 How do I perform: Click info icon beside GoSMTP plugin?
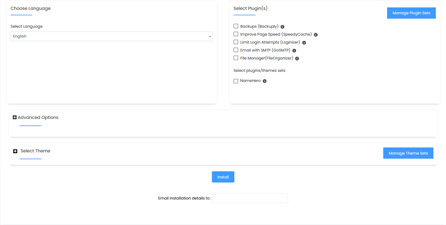[x=294, y=51]
